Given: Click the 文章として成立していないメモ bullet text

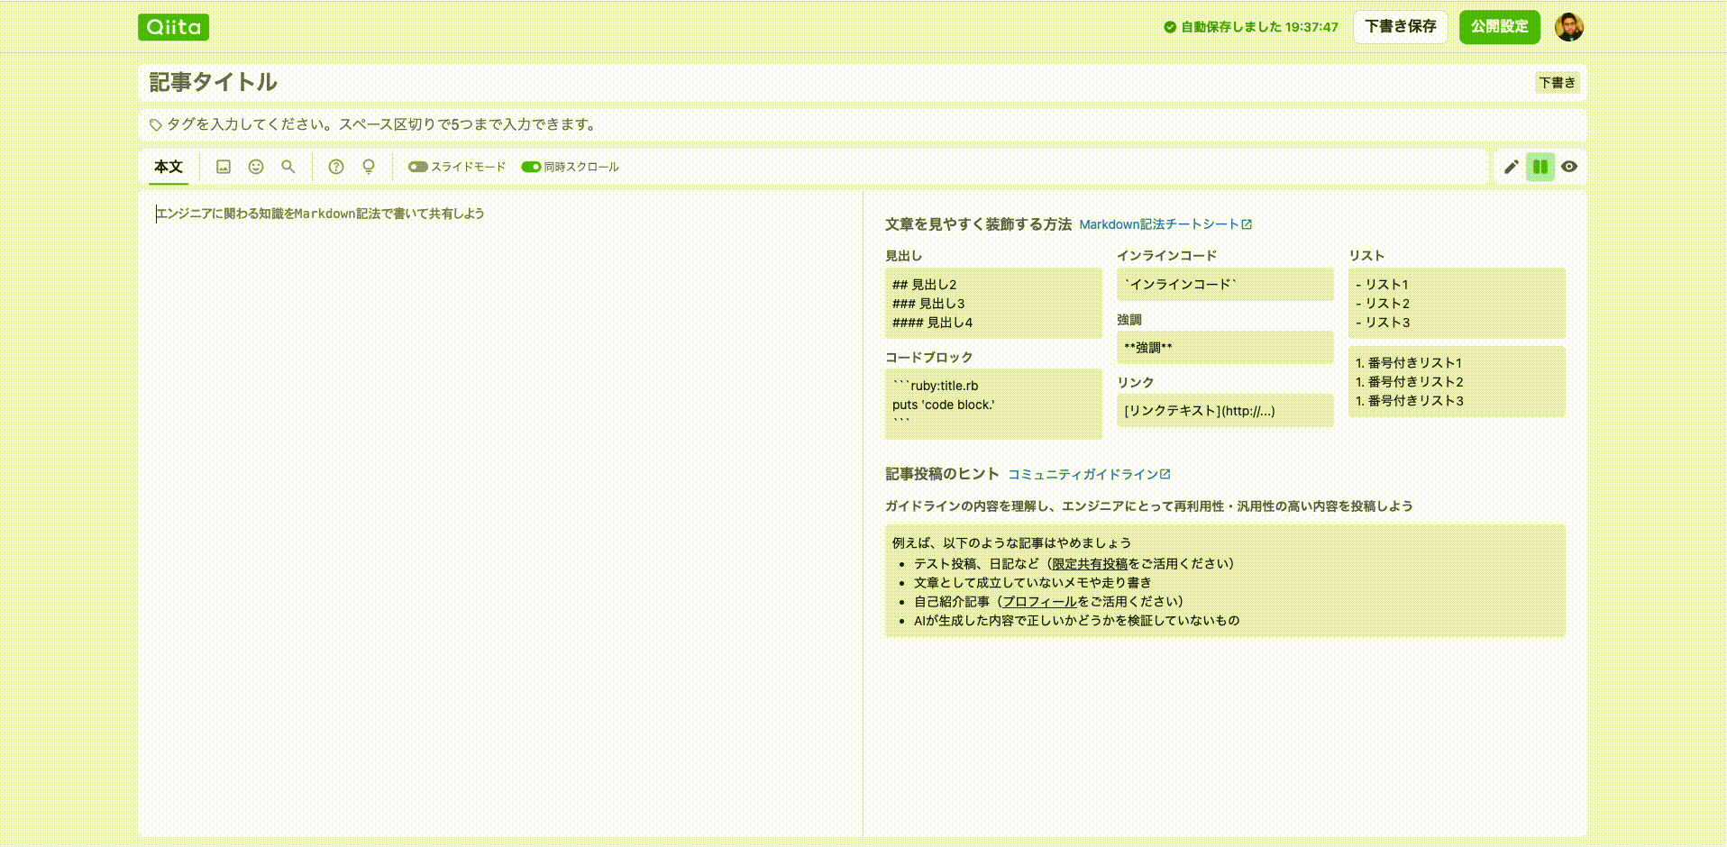Looking at the screenshot, I should (x=1032, y=583).
